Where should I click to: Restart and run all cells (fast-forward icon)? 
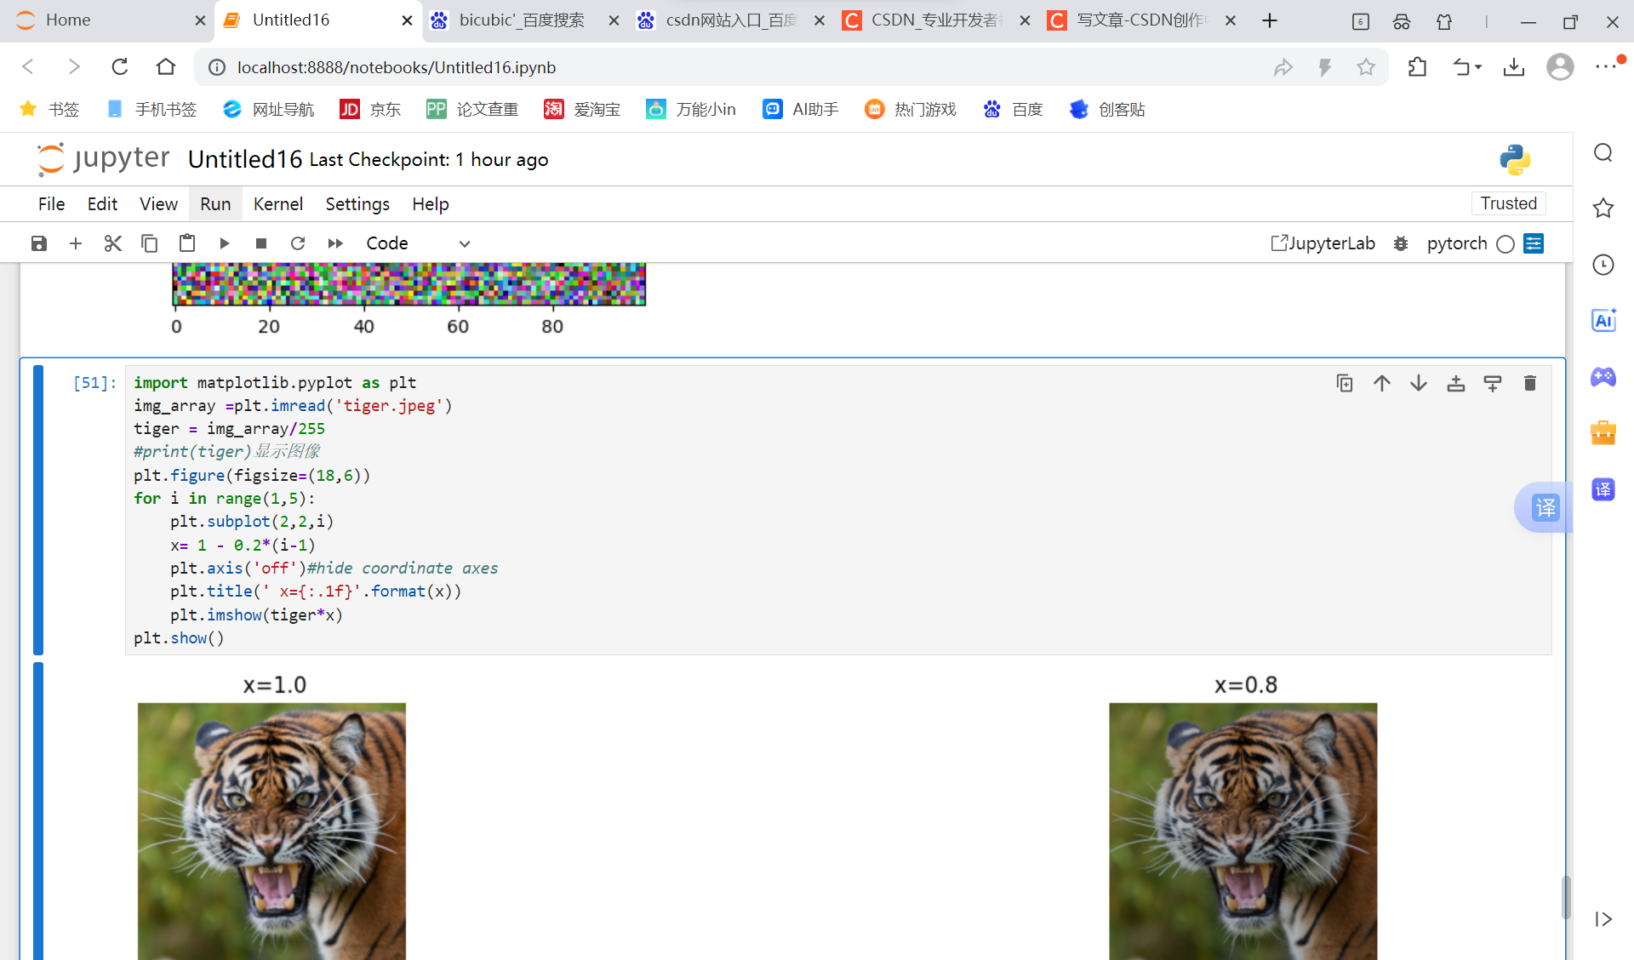pos(335,243)
